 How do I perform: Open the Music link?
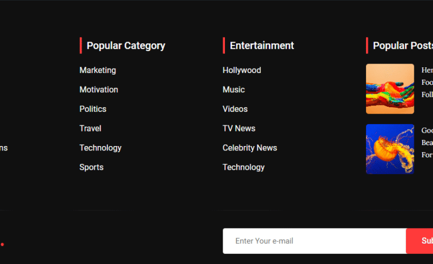coord(233,90)
